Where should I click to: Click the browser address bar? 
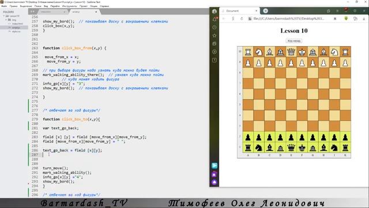(x=289, y=18)
